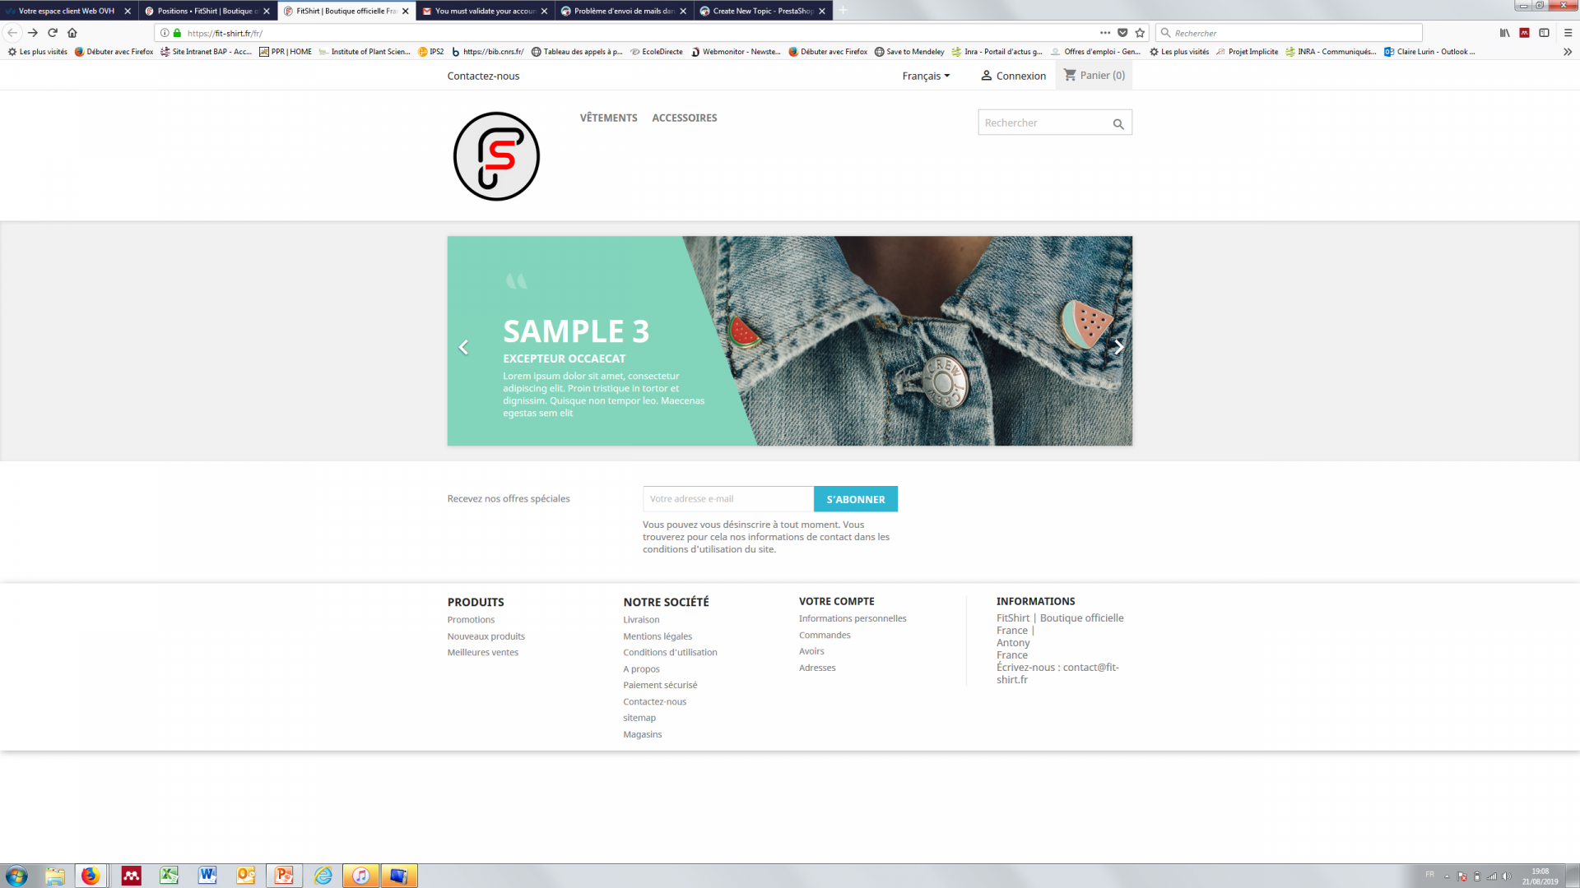Open Firefox hamburger menu

coord(1568,33)
